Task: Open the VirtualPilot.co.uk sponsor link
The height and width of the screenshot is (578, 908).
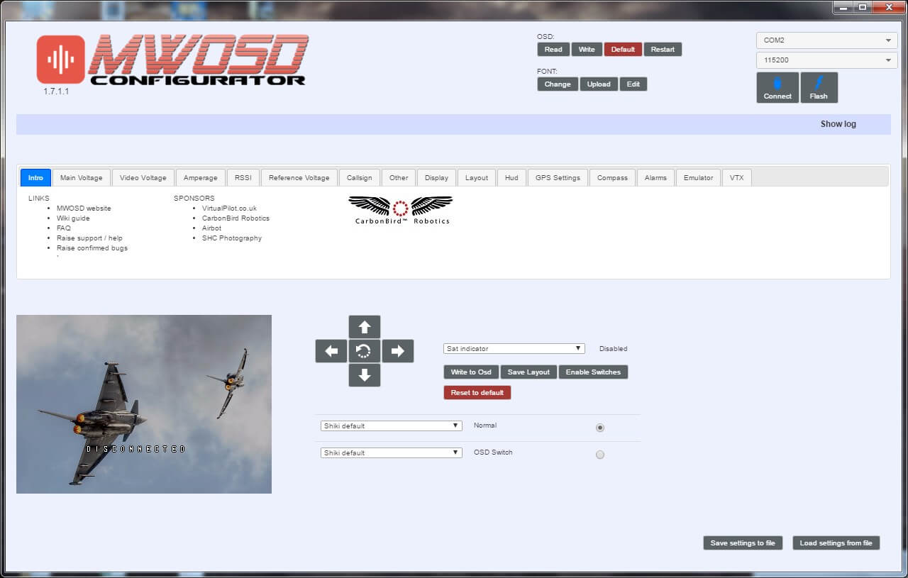Action: click(229, 209)
